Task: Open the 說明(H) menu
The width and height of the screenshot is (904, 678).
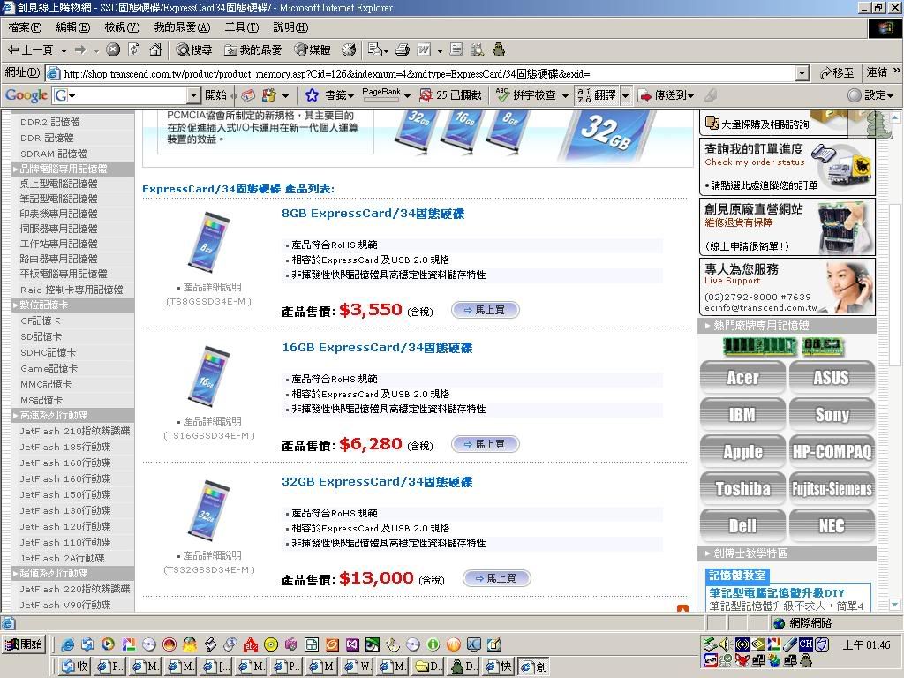Action: [290, 27]
